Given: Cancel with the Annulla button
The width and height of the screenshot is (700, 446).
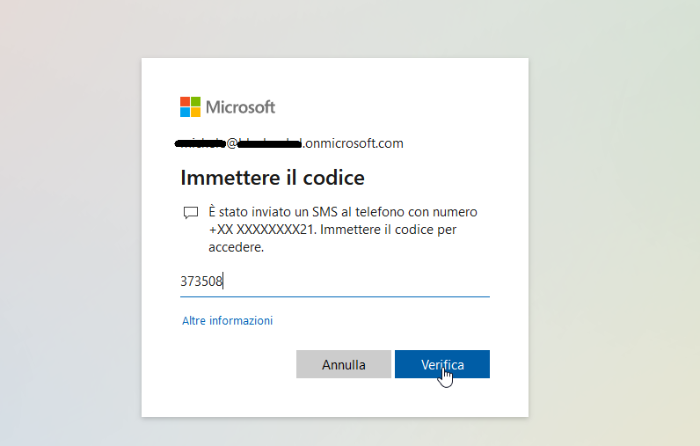Looking at the screenshot, I should [x=344, y=364].
